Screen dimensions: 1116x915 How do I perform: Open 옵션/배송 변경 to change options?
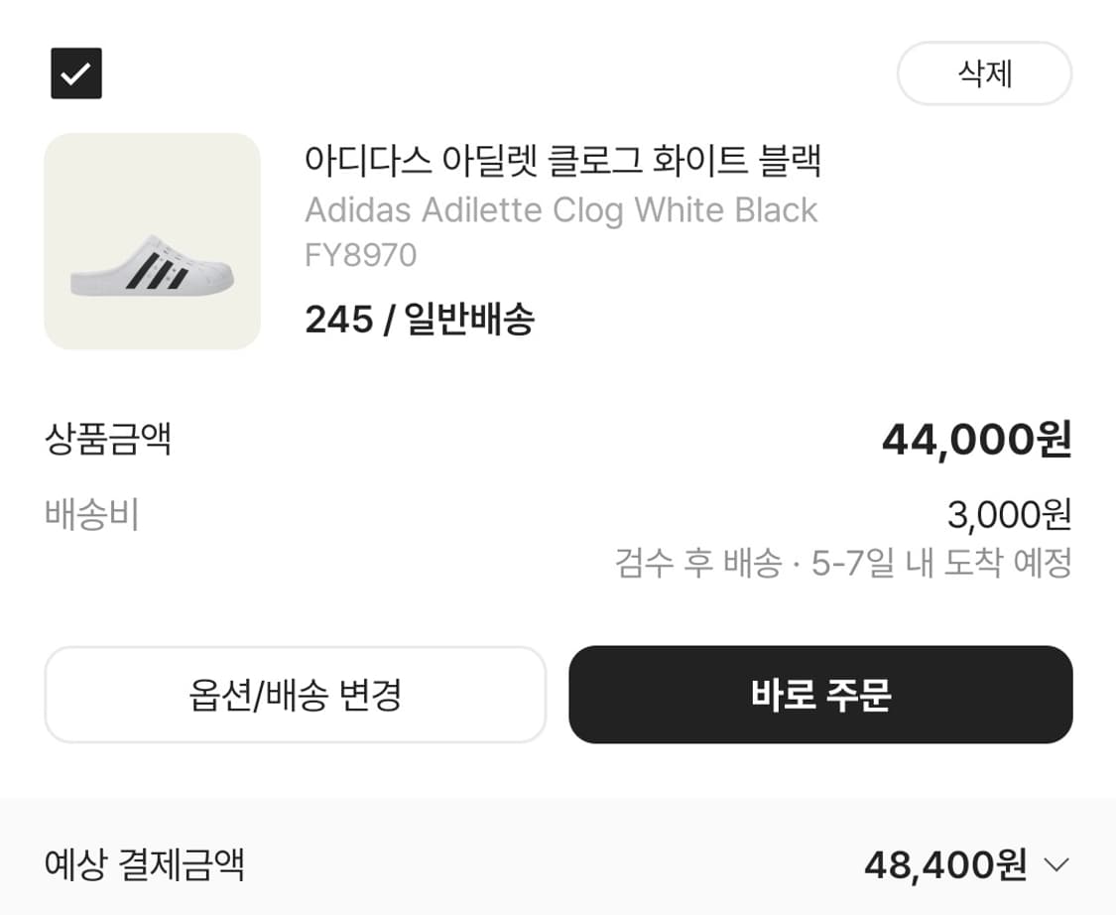[294, 695]
